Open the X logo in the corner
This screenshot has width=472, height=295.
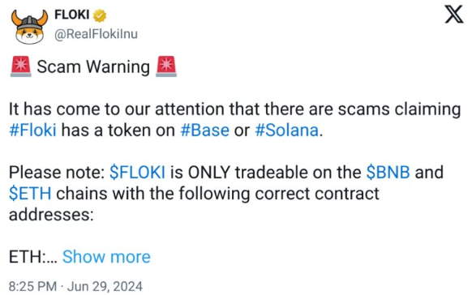coord(454,14)
